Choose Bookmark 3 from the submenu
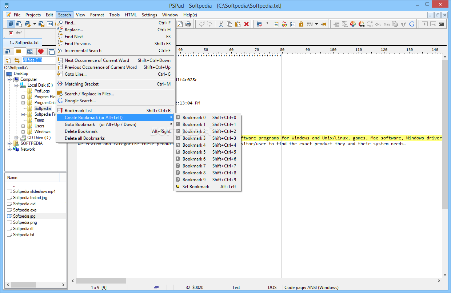Image resolution: width=451 pixels, height=293 pixels. point(207,138)
